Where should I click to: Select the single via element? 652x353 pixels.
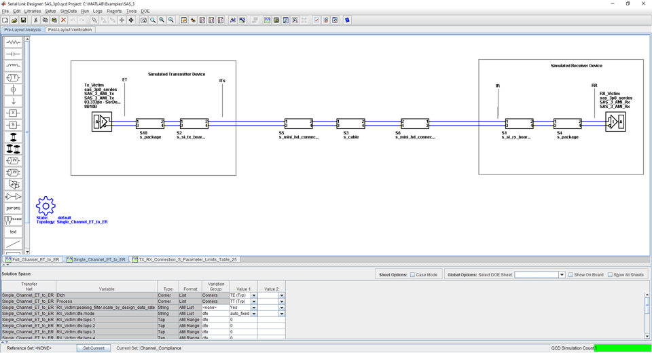point(14,137)
